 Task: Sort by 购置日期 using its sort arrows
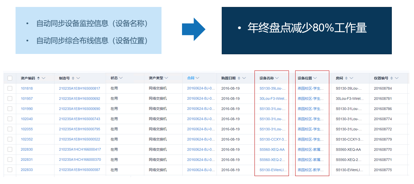pos(239,78)
